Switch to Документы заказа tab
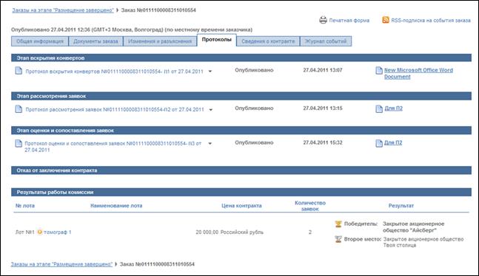479x276 pixels. 96,41
